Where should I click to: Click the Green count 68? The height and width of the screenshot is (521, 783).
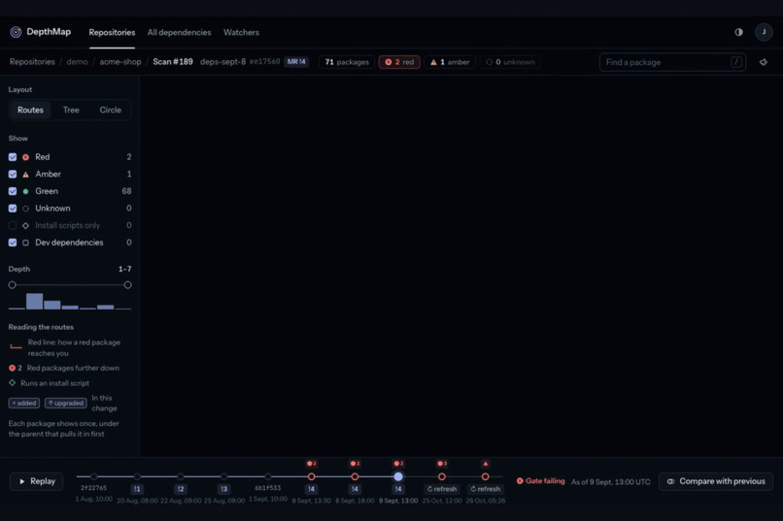126,191
